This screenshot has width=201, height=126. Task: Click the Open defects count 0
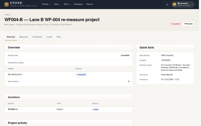point(129,81)
